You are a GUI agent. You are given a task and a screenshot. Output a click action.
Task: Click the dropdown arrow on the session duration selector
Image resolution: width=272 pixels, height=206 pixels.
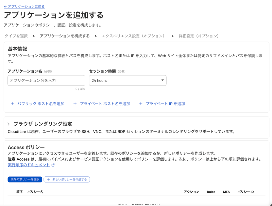tap(162, 80)
